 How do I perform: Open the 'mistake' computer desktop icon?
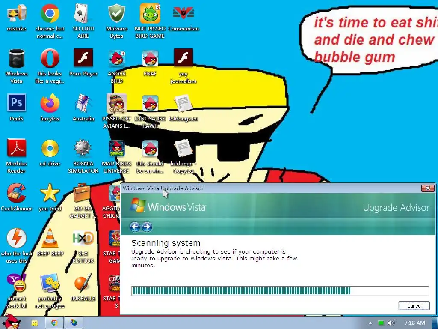tap(17, 13)
